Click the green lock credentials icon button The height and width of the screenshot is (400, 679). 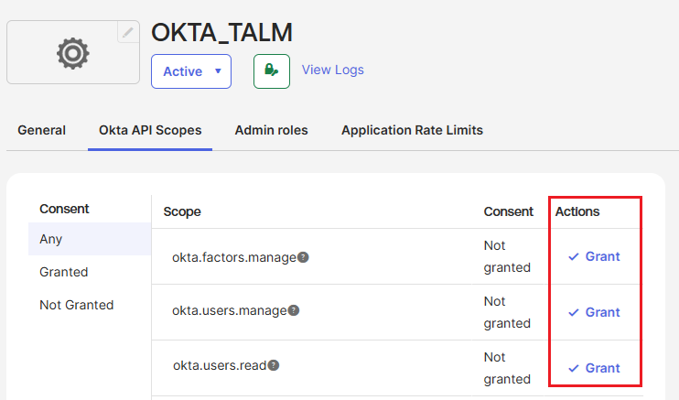coord(272,70)
